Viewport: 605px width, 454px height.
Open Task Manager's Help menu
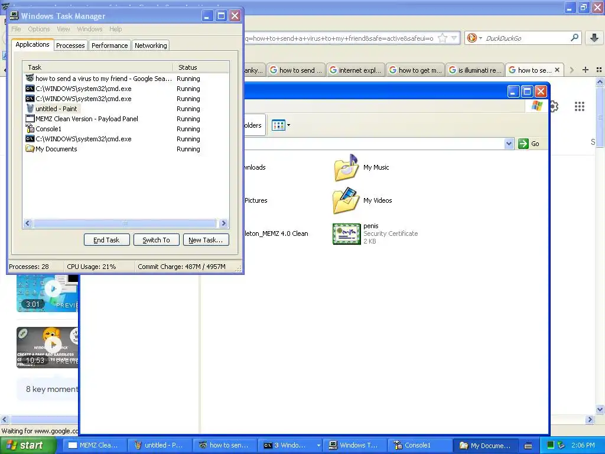[x=115, y=29]
